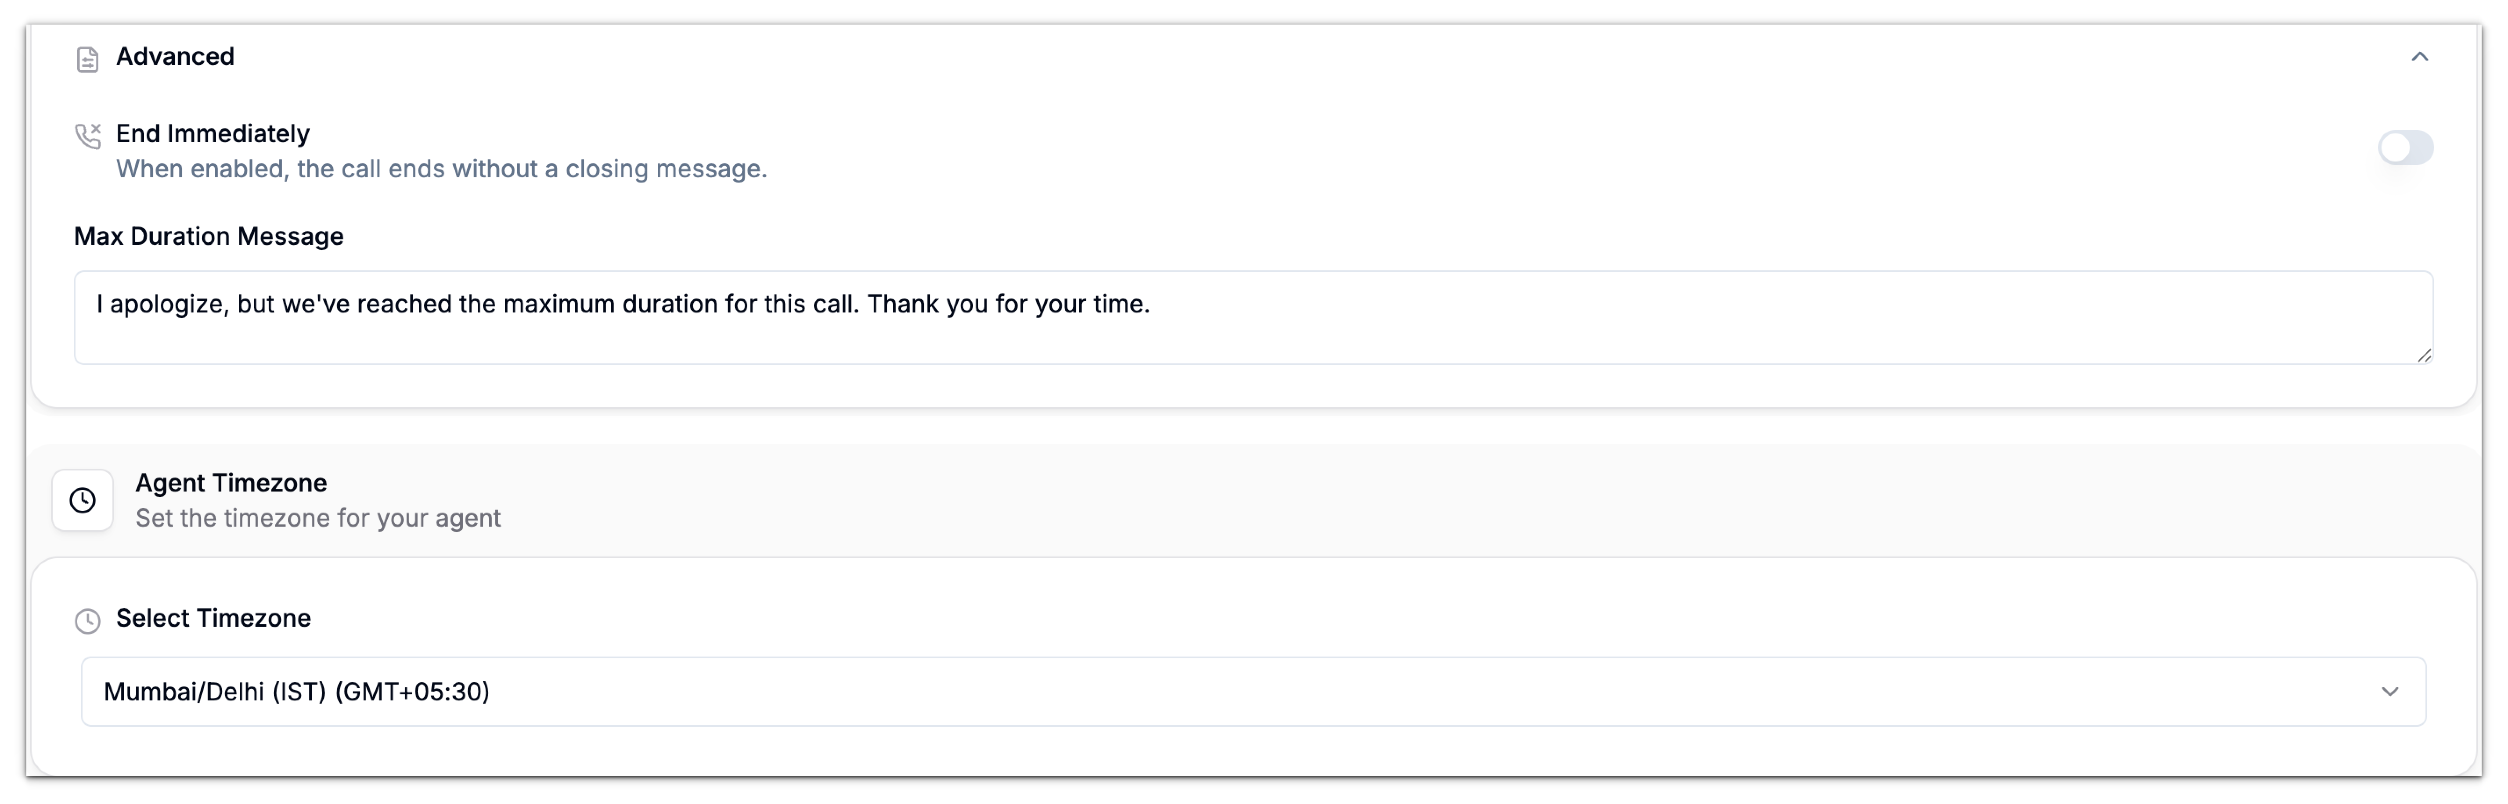Click the '(GMT+05:30)' text in timezone field

(412, 691)
